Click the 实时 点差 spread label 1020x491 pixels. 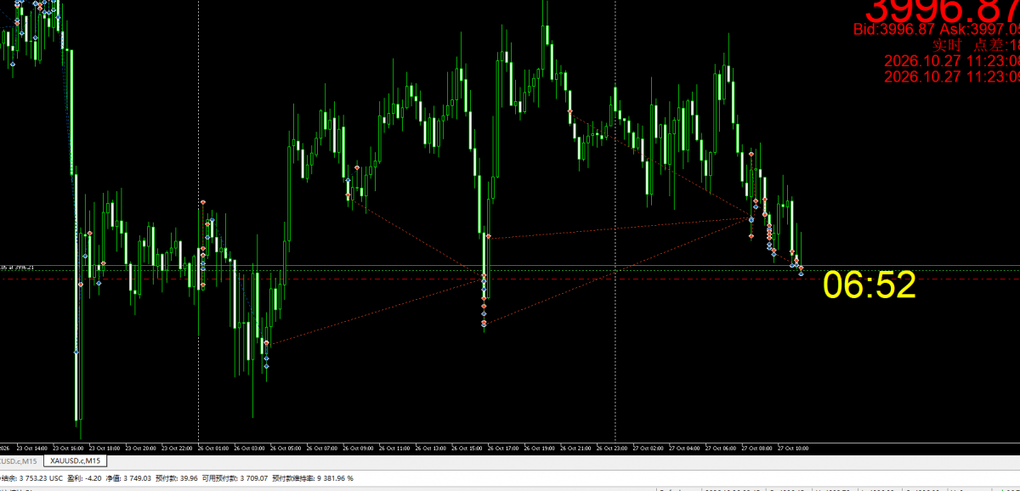point(976,46)
